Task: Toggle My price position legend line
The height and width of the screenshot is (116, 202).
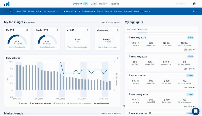Action: 102,103
